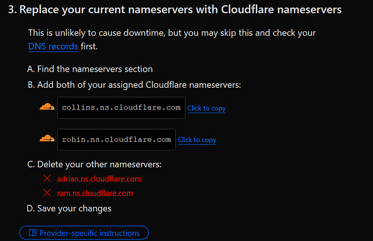Select the ram.ns.cloudflare.com text
Viewport: 373px width, 241px height.
click(x=95, y=193)
